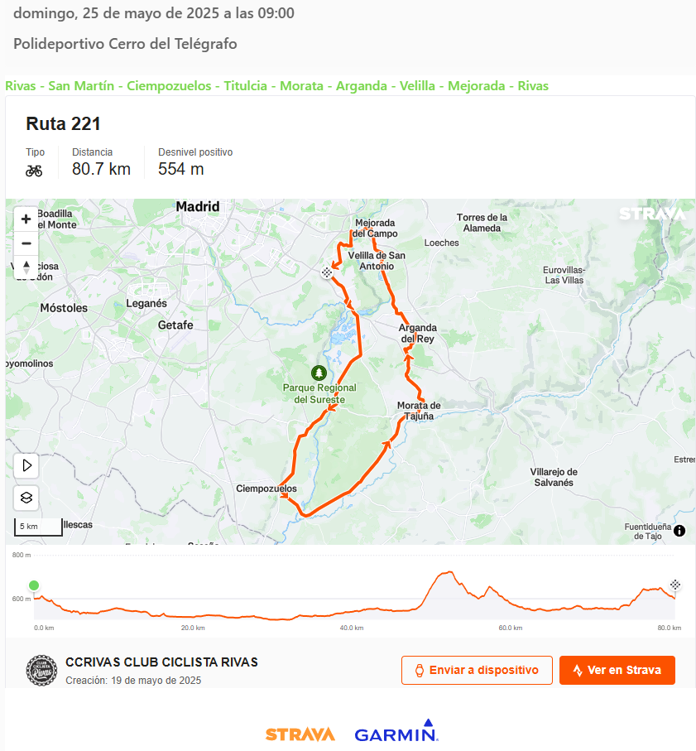Click the Ruta 221 title
Viewport: 696px width, 751px height.
tap(63, 123)
